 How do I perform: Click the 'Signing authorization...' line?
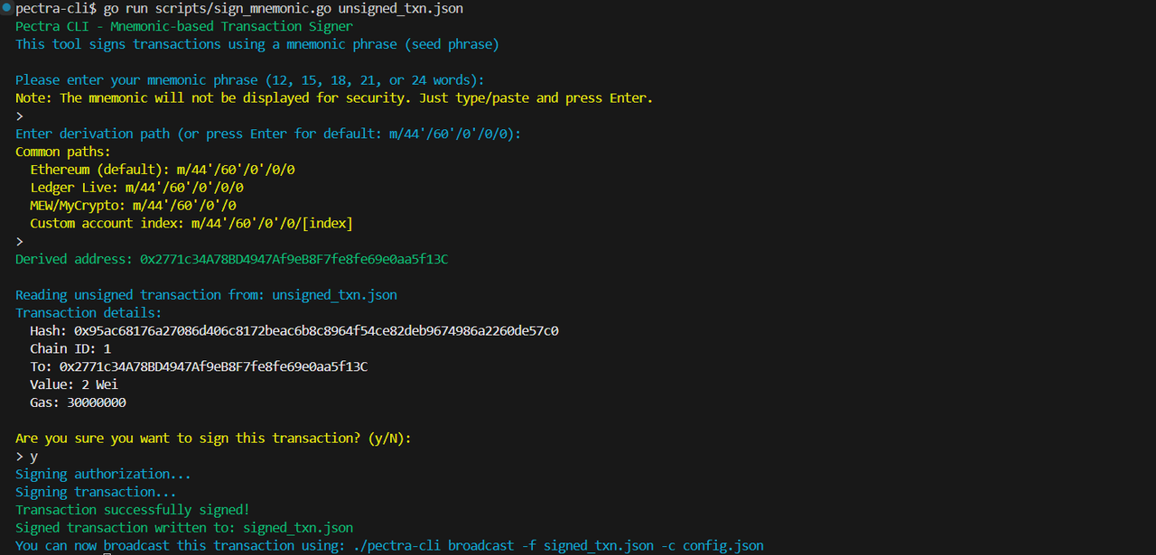103,474
